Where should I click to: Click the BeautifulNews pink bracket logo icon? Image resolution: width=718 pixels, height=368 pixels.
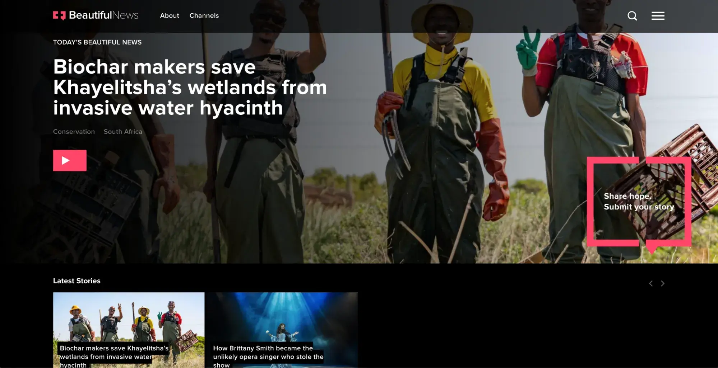click(59, 15)
